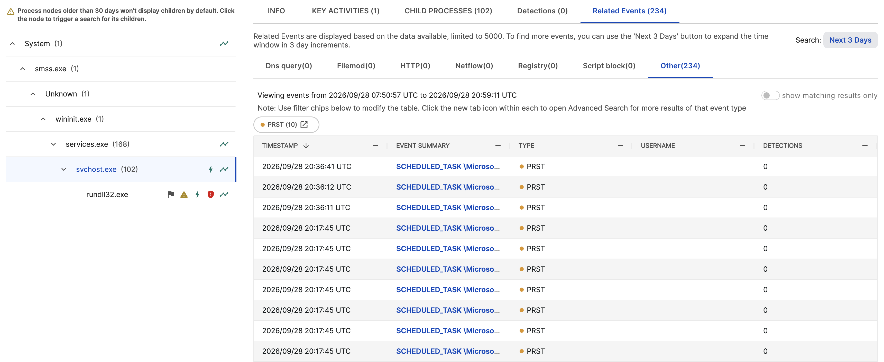
Task: Open the SCHEDULED_TASK event at 20:36:12 UTC
Action: (448, 187)
